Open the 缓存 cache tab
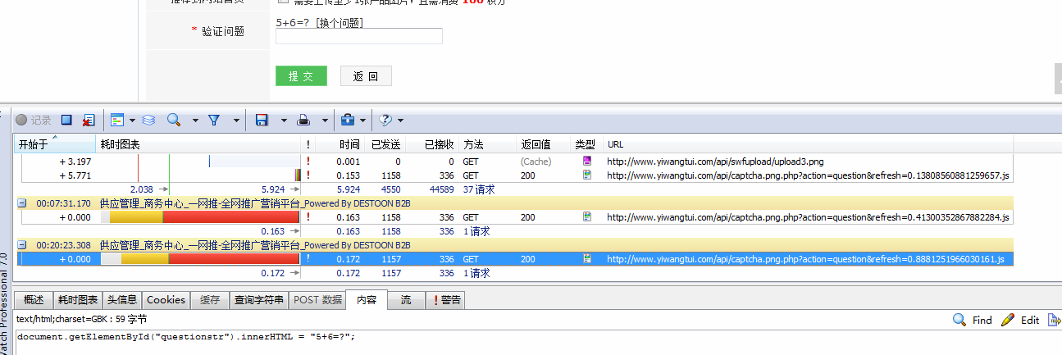 [x=209, y=300]
